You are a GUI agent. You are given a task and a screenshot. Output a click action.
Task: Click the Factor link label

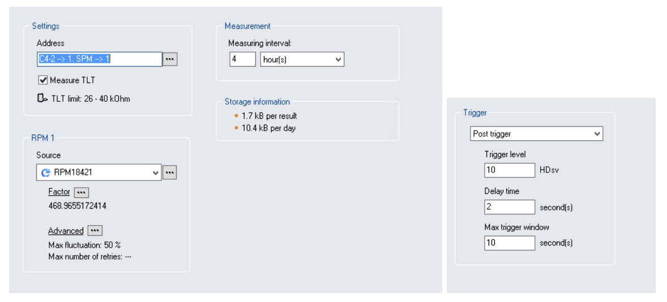(x=59, y=192)
